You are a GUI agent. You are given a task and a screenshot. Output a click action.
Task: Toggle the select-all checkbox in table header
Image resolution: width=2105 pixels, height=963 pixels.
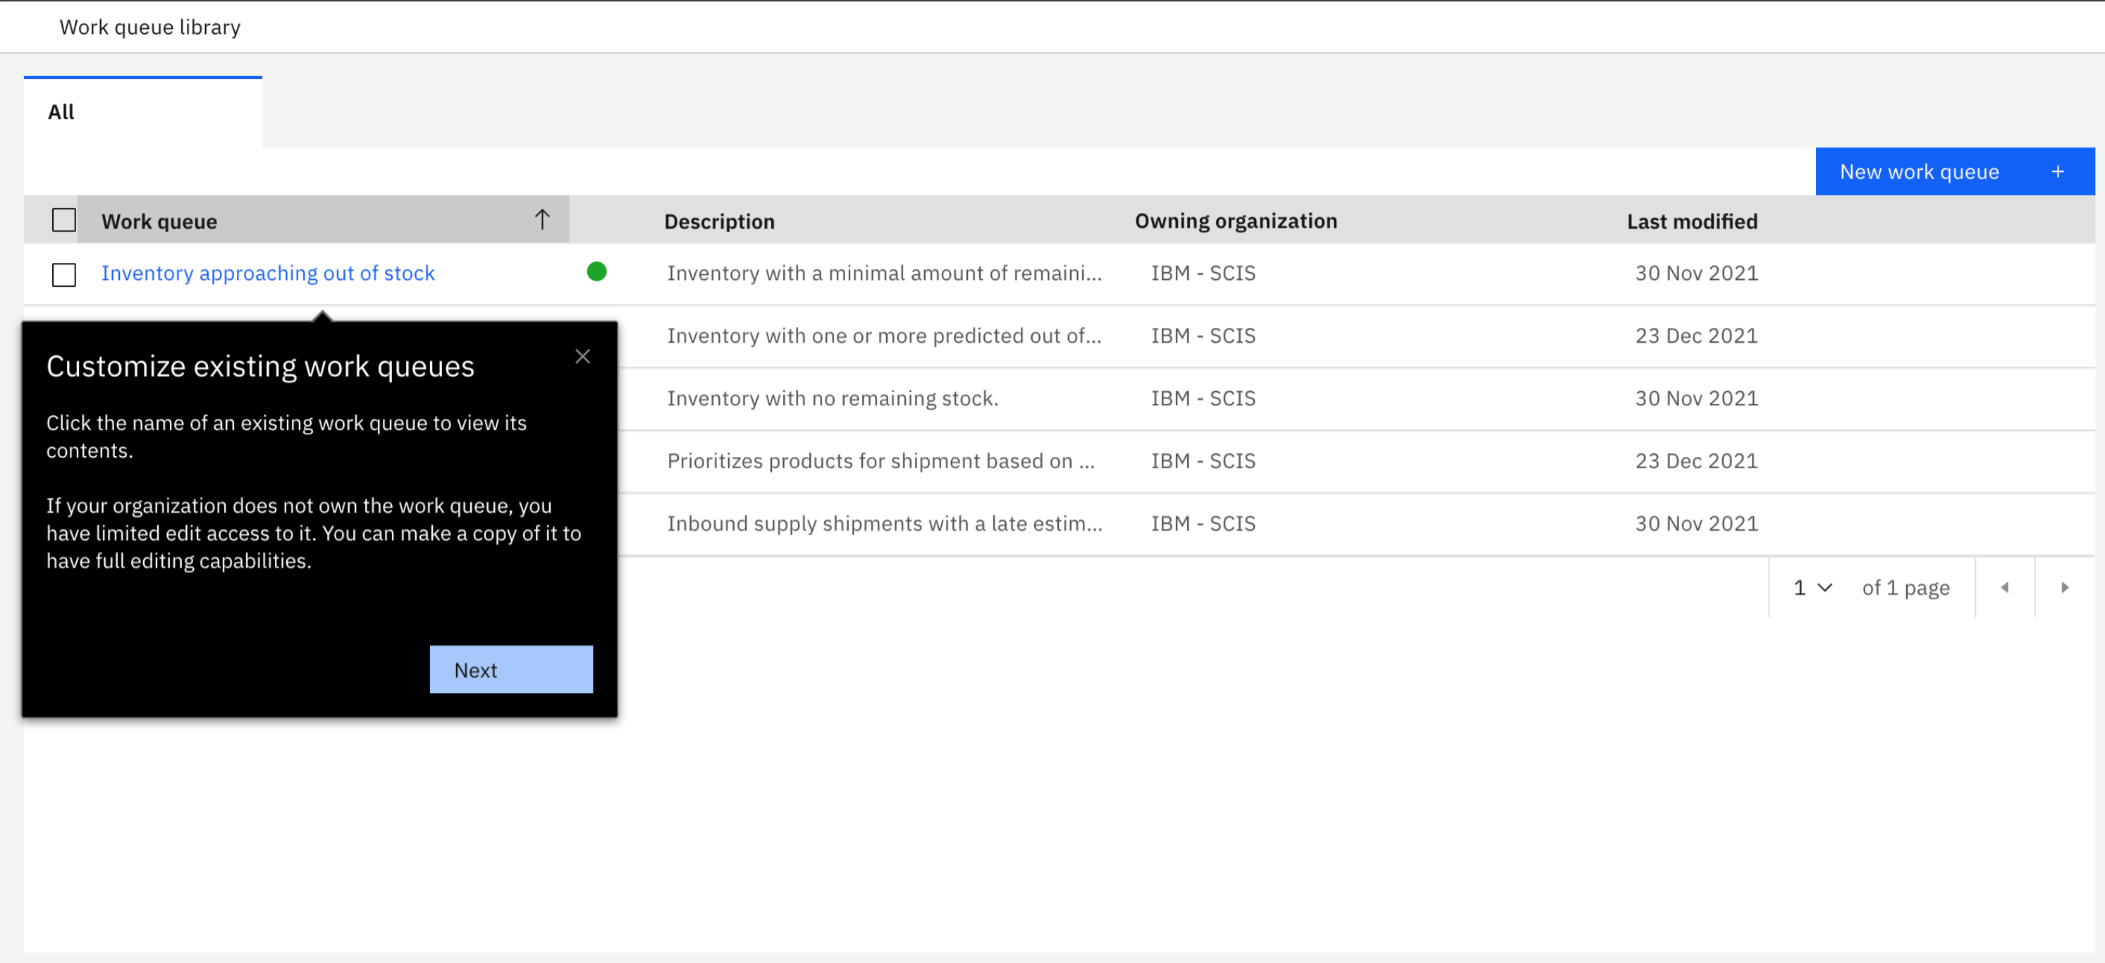(63, 220)
